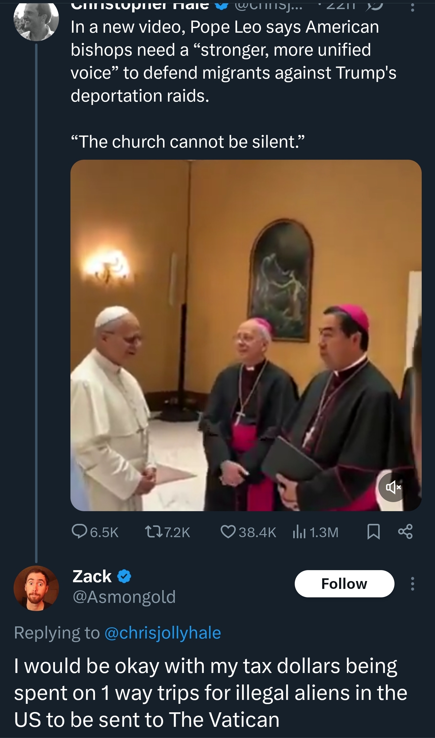
Task: Click Zack's blue verified badge
Action: (124, 576)
